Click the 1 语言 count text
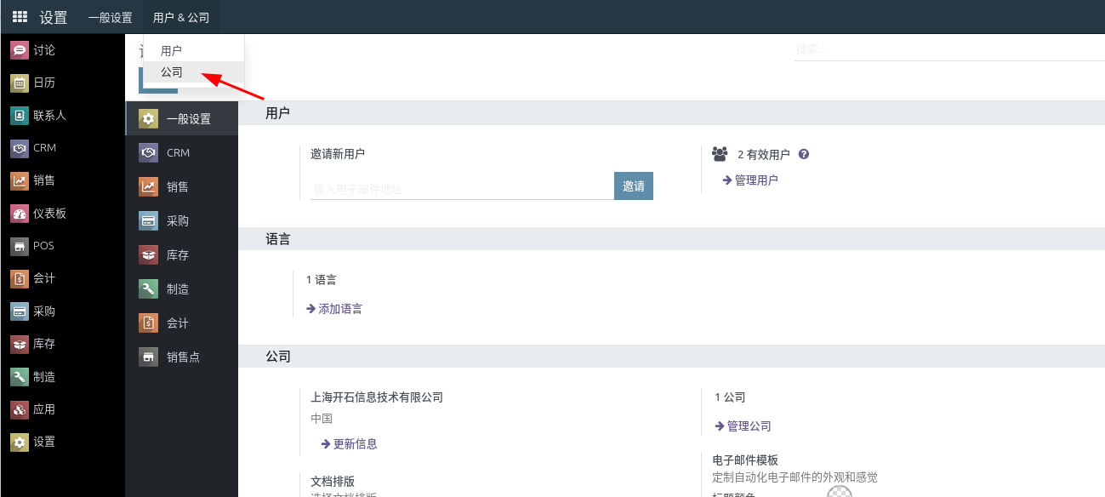1105x497 pixels. coord(322,279)
